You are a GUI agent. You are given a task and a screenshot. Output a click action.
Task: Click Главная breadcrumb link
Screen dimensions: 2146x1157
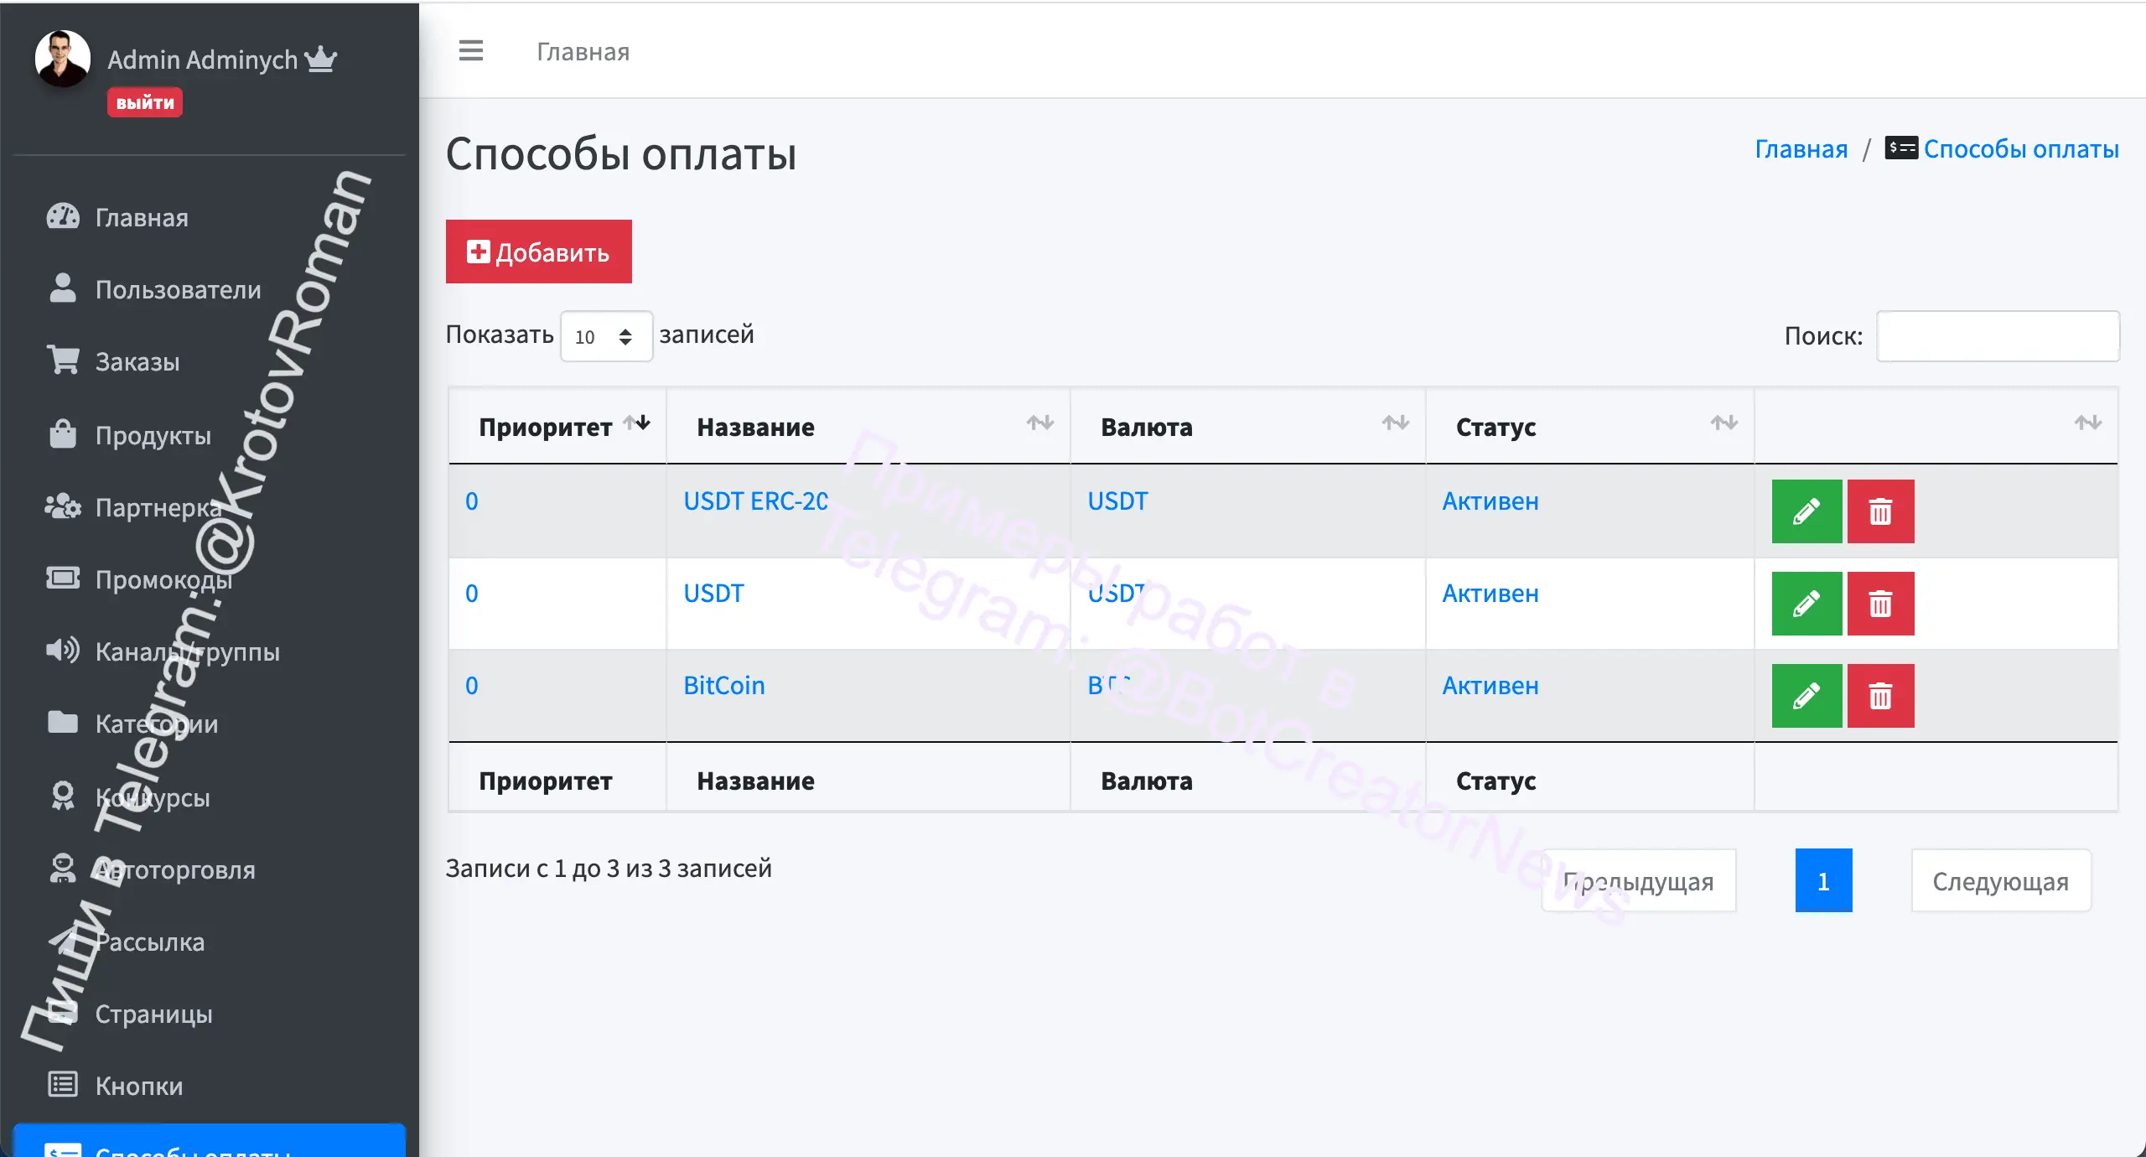[1801, 148]
